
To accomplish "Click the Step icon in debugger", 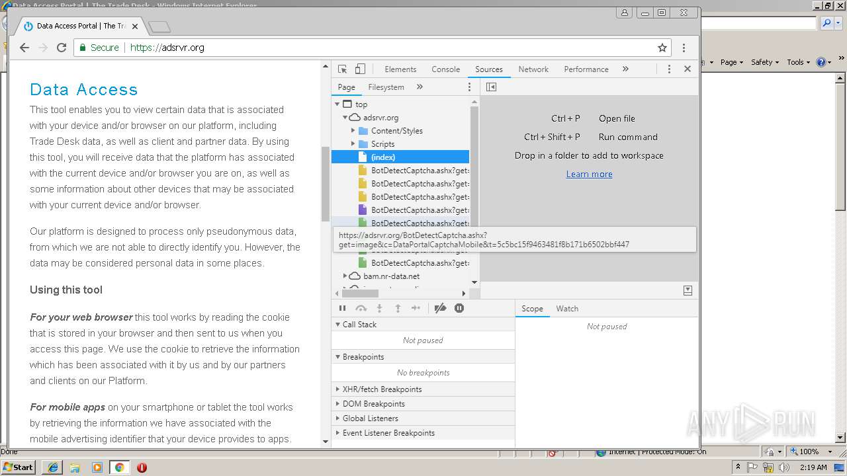I will [416, 308].
